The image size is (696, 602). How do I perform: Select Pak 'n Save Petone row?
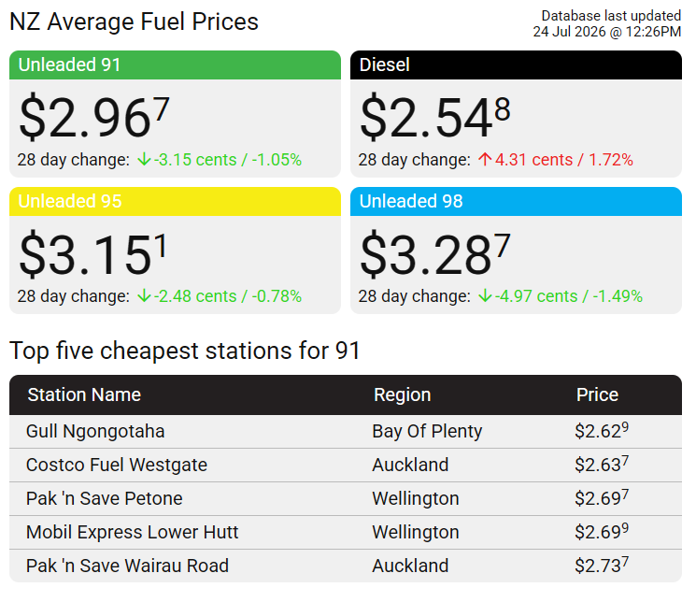point(346,498)
